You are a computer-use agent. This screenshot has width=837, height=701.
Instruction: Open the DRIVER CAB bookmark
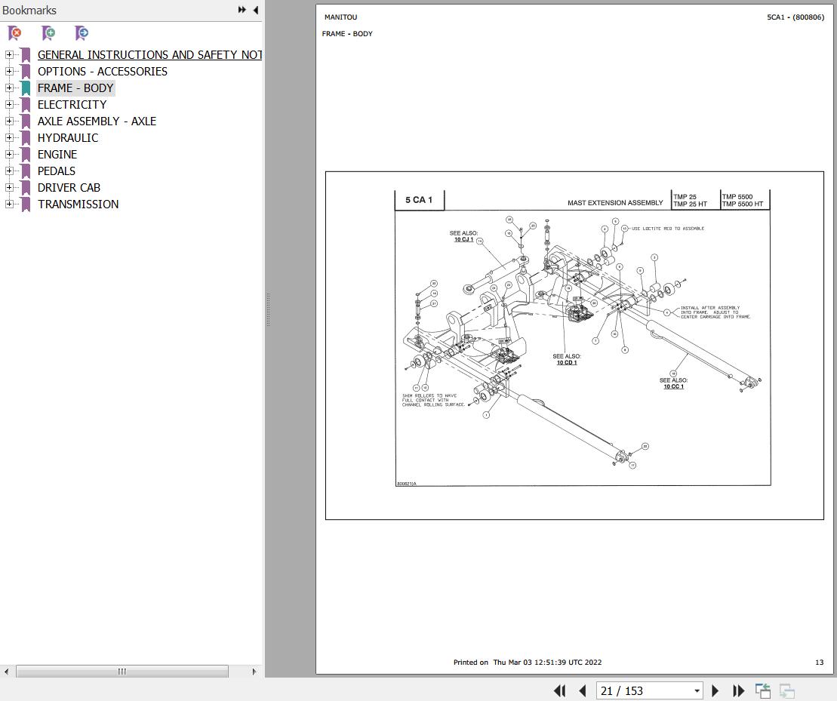pos(69,187)
